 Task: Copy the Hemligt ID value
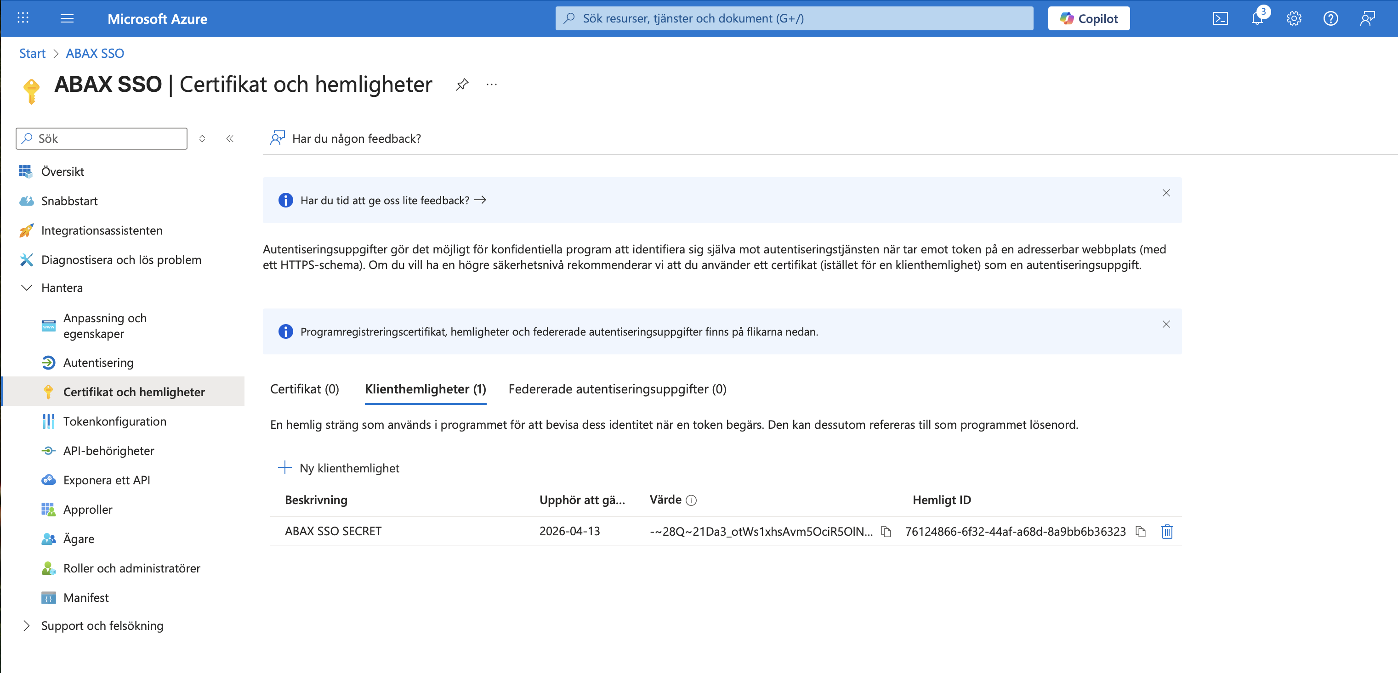coord(1140,532)
